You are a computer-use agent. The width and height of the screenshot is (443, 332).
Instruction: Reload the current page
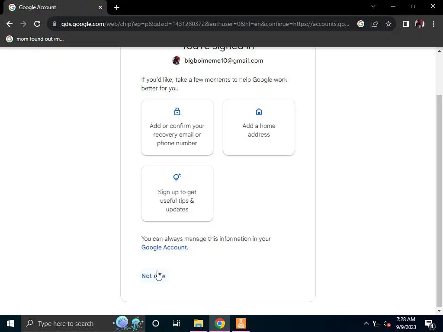tap(37, 24)
